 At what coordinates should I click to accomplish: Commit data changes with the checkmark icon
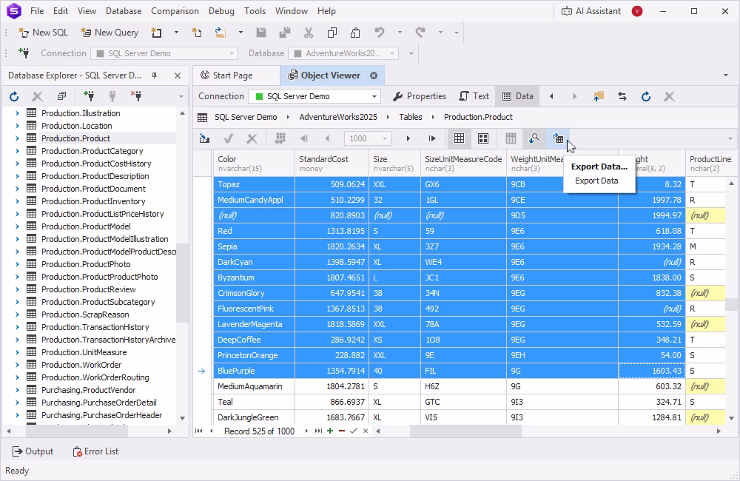tap(229, 138)
